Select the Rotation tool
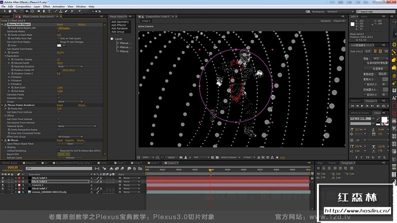 22,11
